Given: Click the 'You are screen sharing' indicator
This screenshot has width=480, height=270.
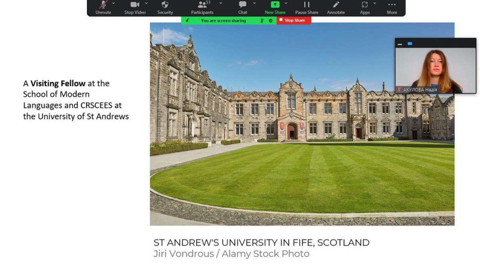Looking at the screenshot, I should [223, 20].
